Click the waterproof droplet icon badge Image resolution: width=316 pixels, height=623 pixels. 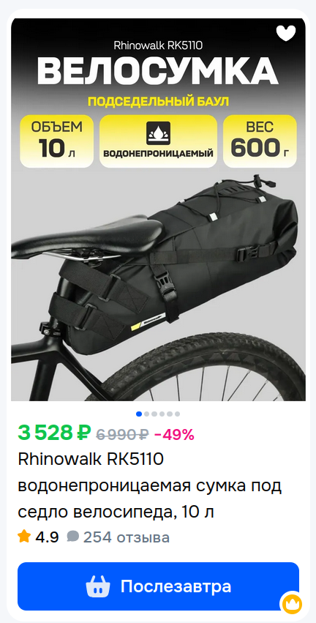click(158, 133)
